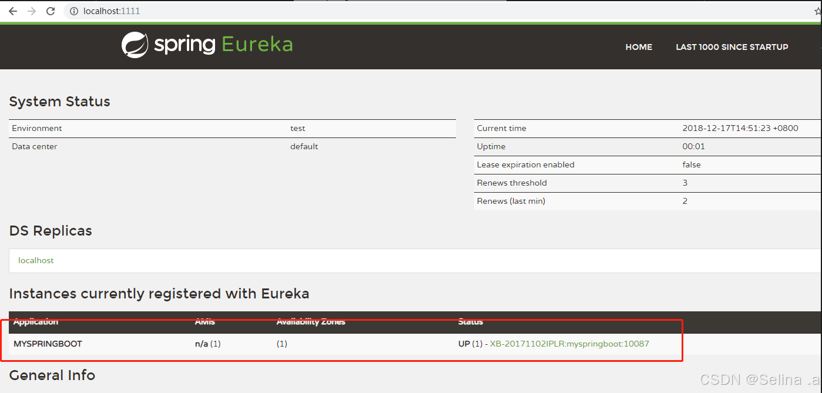
Task: Open LAST 1000 SINCE STARTUP view
Action: click(732, 47)
